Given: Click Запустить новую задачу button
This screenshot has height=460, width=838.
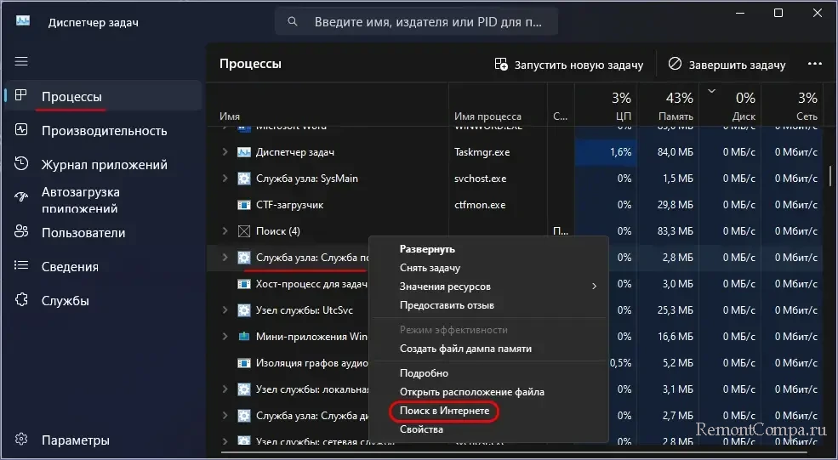Looking at the screenshot, I should pyautogui.click(x=569, y=65).
